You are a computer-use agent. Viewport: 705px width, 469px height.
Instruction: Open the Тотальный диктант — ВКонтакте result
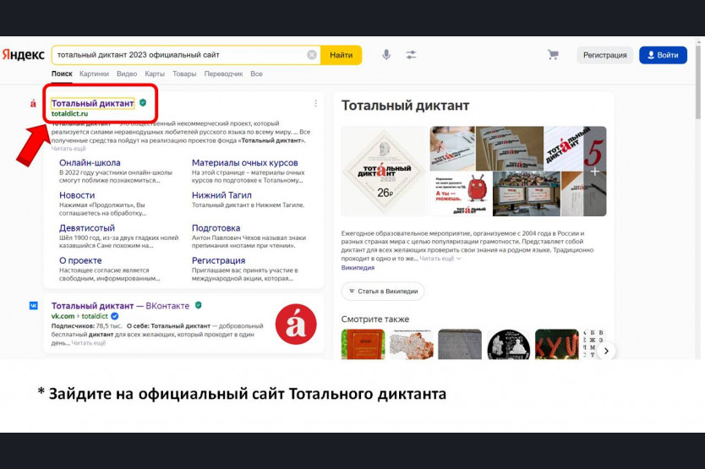click(121, 306)
